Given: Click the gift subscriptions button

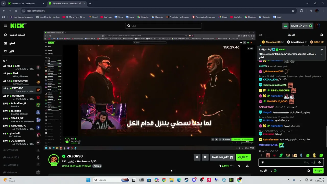Looking at the screenshot, I should tap(222, 157).
